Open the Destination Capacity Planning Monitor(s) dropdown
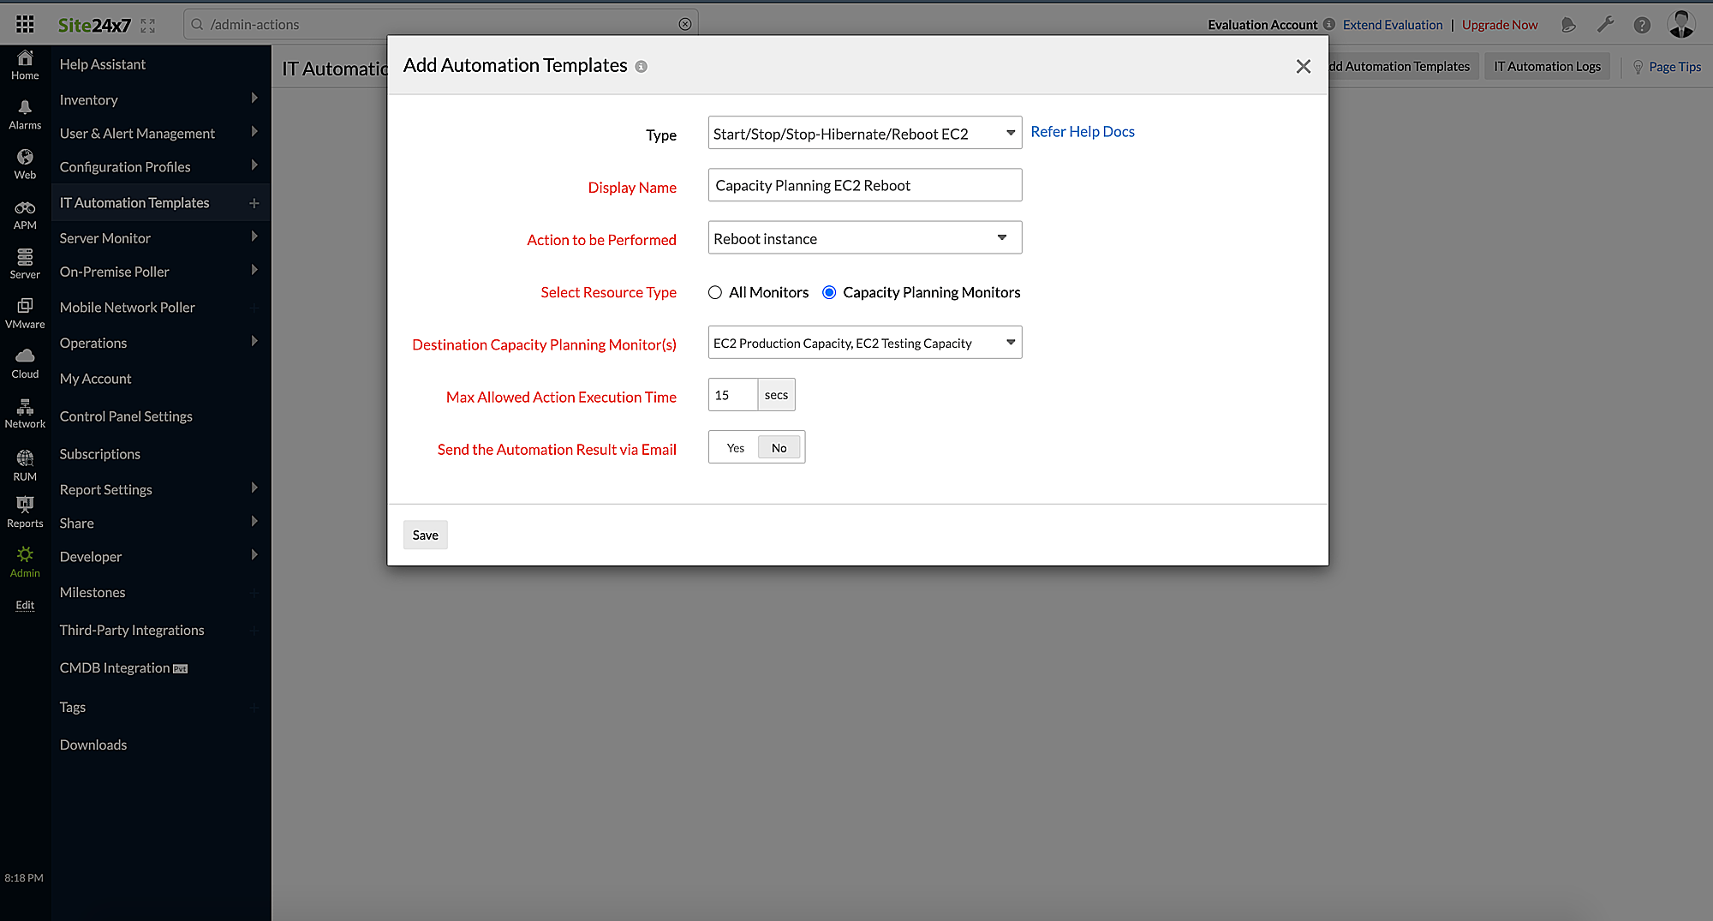Screen dimensions: 1713x921 coord(864,342)
